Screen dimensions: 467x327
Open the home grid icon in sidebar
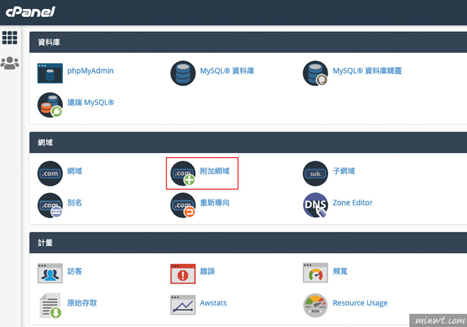10,37
